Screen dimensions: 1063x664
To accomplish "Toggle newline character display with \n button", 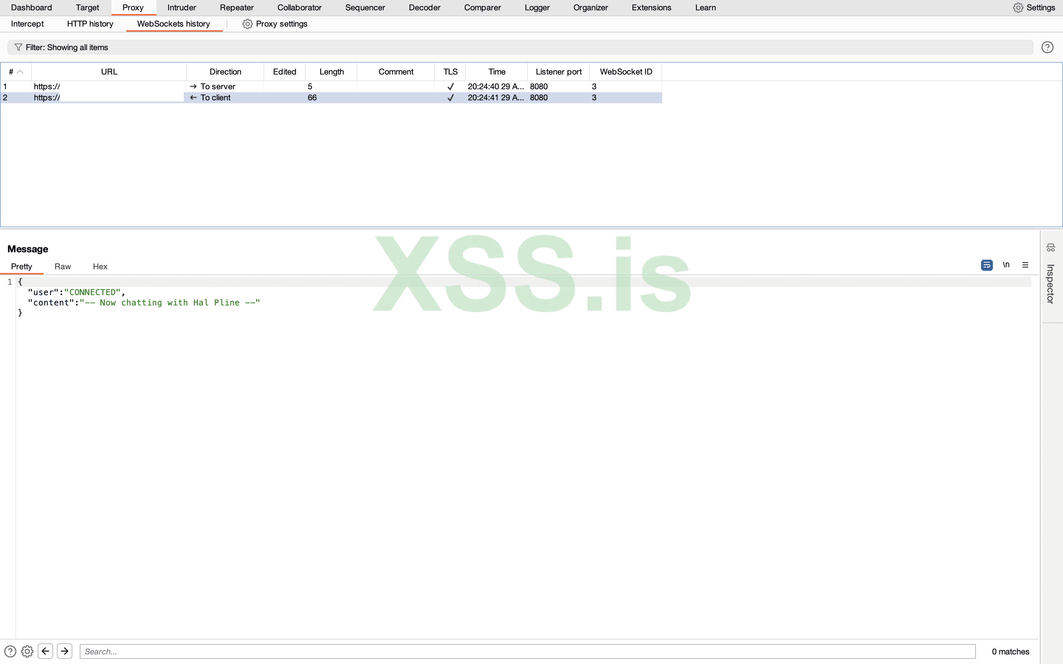I will click(x=1006, y=265).
